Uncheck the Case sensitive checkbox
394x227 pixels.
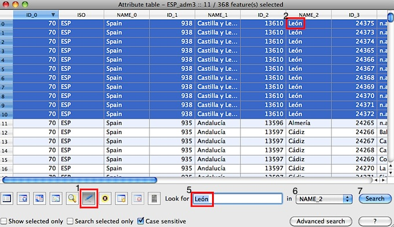tap(141, 221)
